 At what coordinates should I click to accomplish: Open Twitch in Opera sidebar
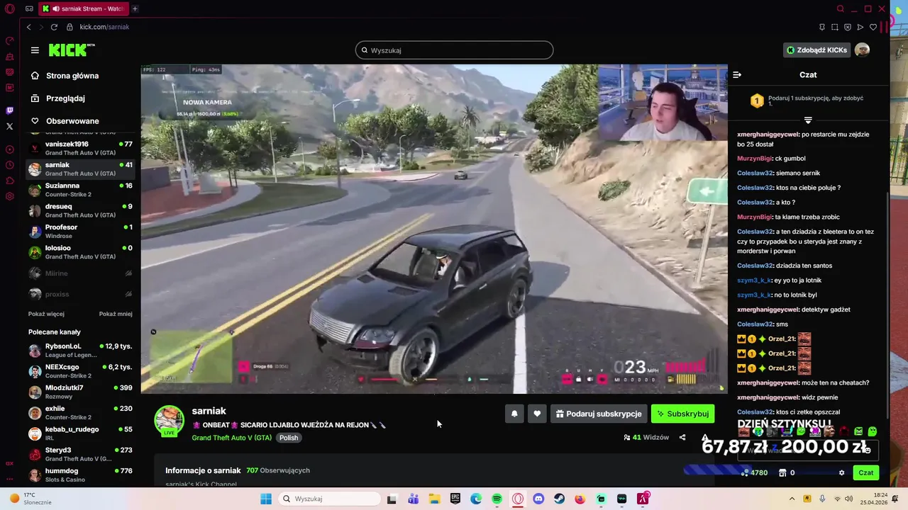[x=9, y=110]
